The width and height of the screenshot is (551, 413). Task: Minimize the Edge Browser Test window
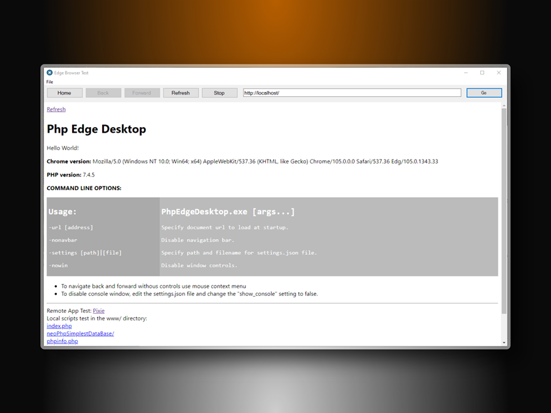466,73
